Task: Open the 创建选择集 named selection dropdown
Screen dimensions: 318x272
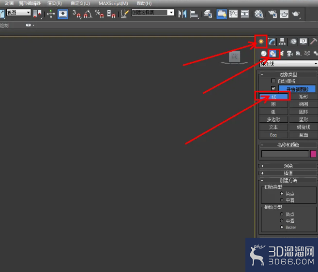Action: point(152,13)
